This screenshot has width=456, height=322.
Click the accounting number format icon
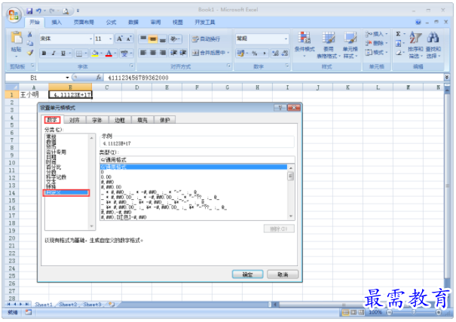pos(240,53)
